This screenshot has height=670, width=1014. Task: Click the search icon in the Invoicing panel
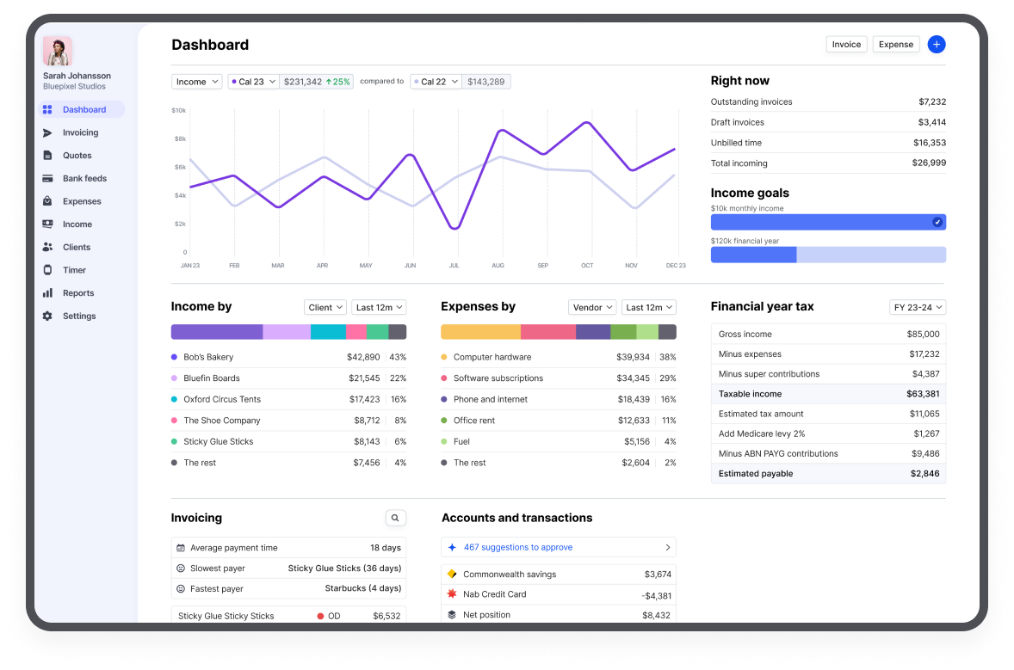pyautogui.click(x=396, y=518)
